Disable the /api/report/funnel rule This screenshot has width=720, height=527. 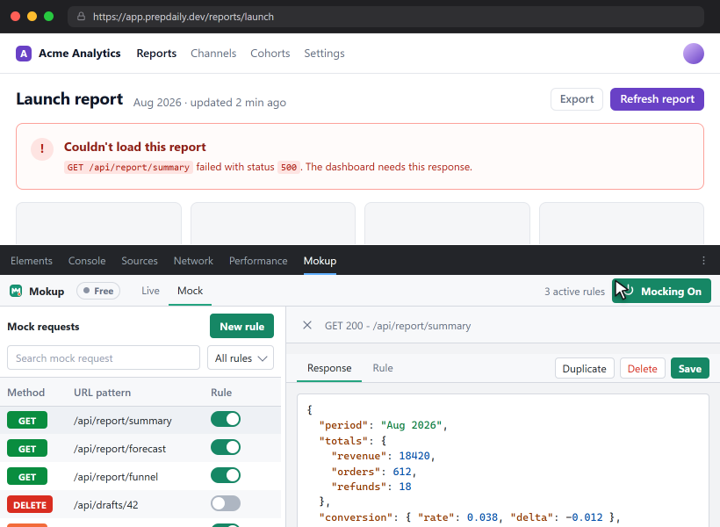tap(226, 475)
